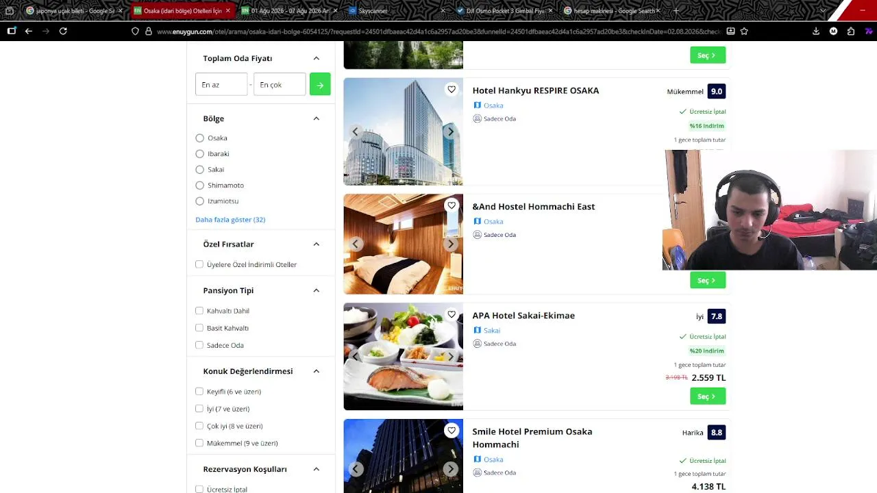Bookmark this page with the star icon
The width and height of the screenshot is (877, 493).
pos(744,31)
